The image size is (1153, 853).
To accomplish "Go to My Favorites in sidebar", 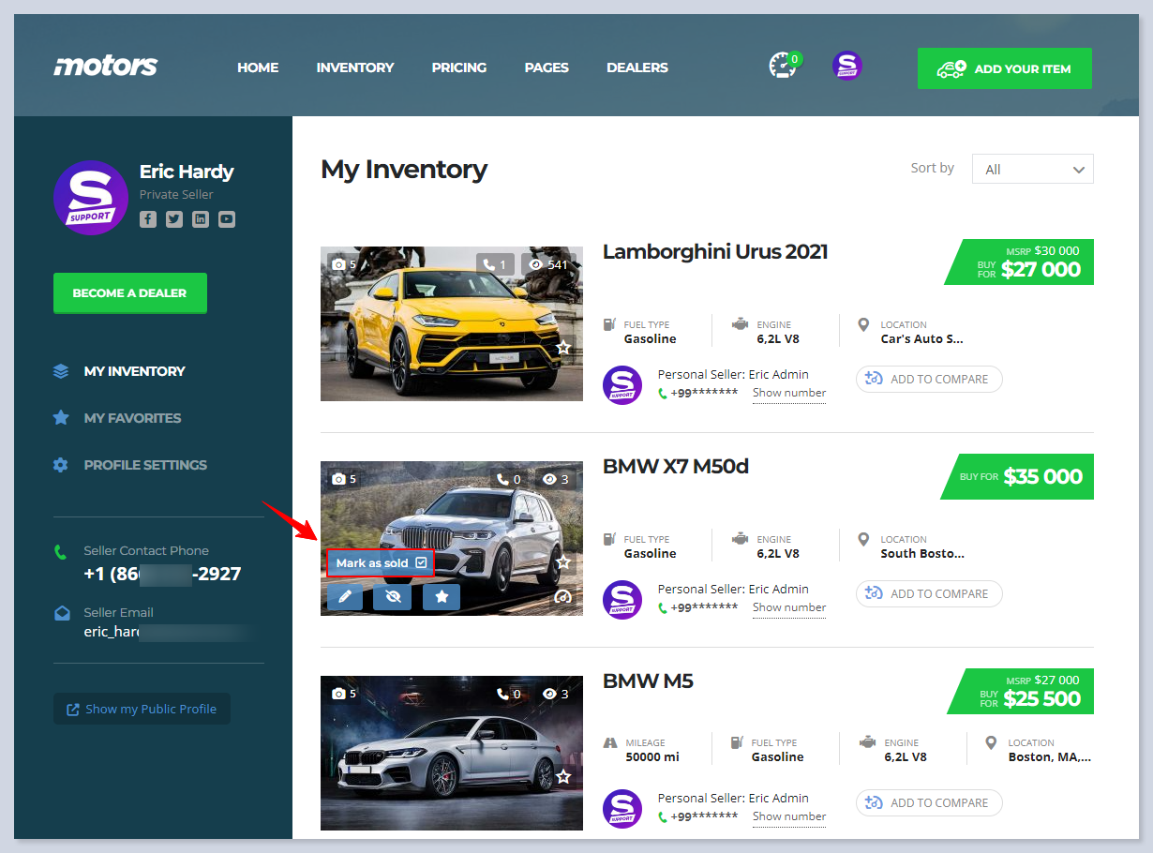I will point(132,418).
